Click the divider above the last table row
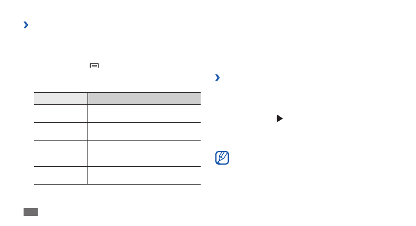Viewport: 416px width, 226px height. pyautogui.click(x=117, y=167)
